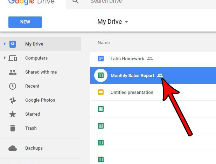216x164 pixels.
Task: Sort files by the Name column header
Action: [x=104, y=43]
